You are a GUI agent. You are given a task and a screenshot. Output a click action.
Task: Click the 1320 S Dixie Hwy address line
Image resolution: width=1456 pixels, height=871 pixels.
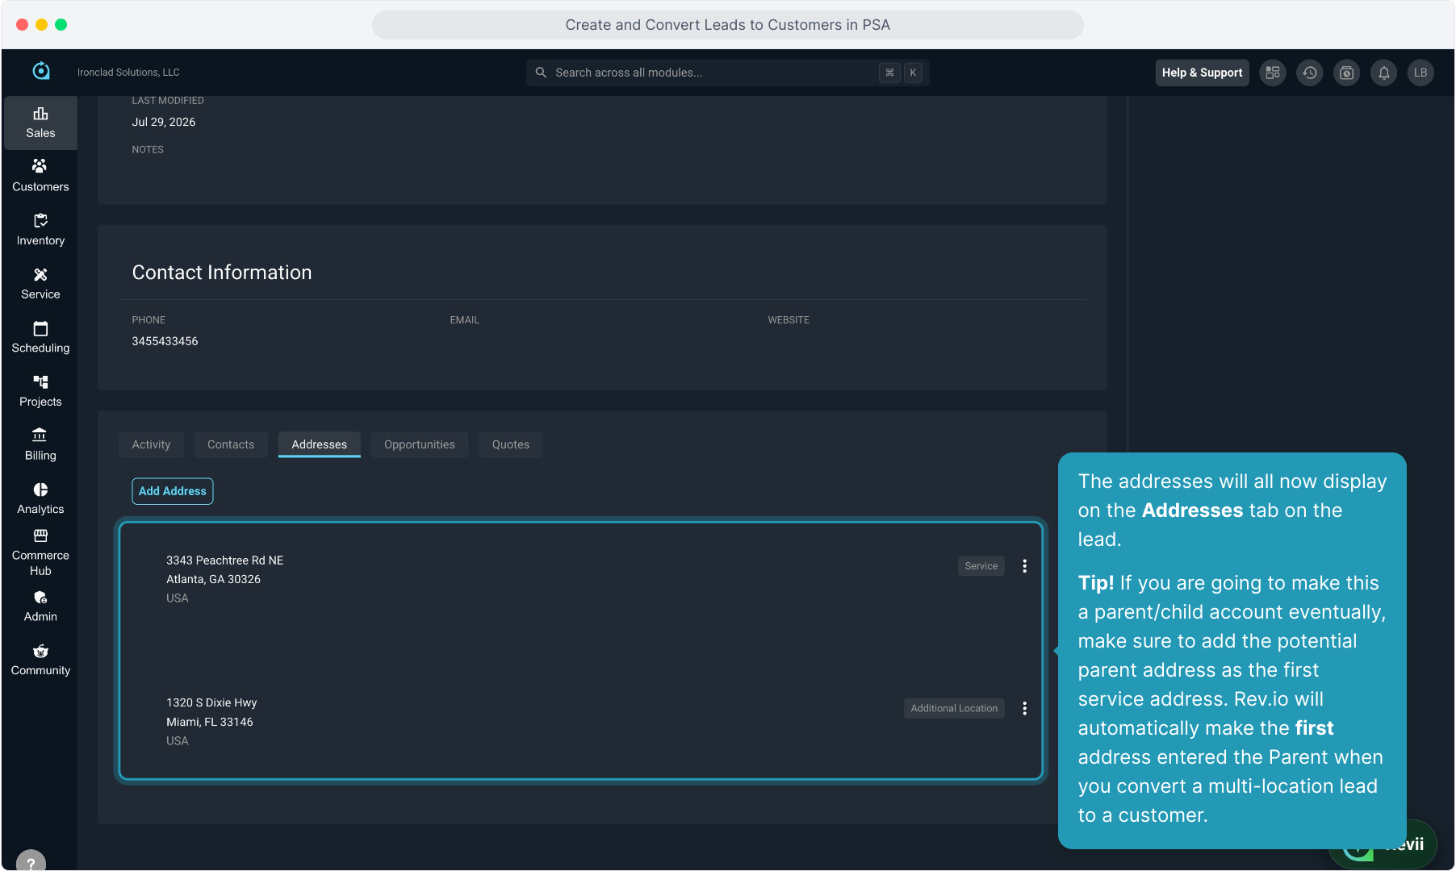coord(211,702)
